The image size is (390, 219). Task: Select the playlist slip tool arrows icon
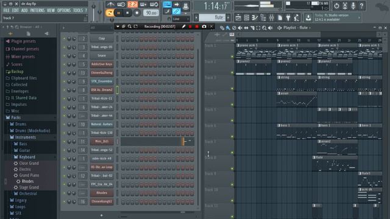click(246, 28)
